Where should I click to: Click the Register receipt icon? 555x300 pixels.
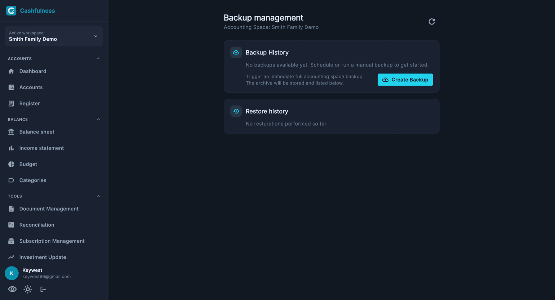[11, 104]
